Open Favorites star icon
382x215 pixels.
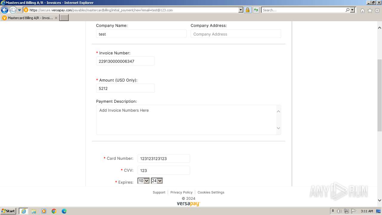tap(370, 10)
